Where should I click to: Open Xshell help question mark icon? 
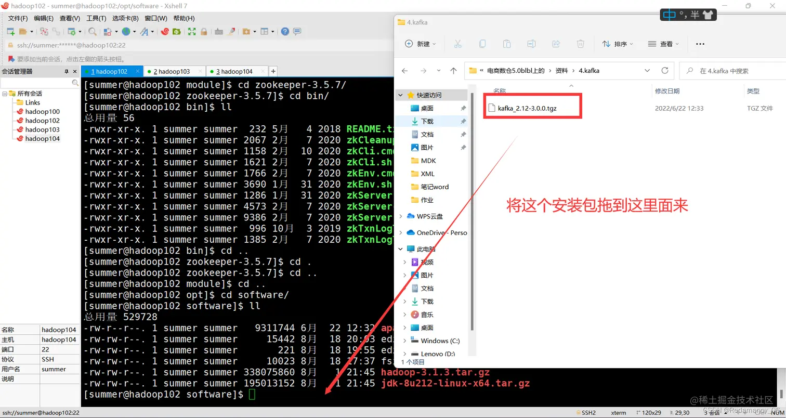285,32
